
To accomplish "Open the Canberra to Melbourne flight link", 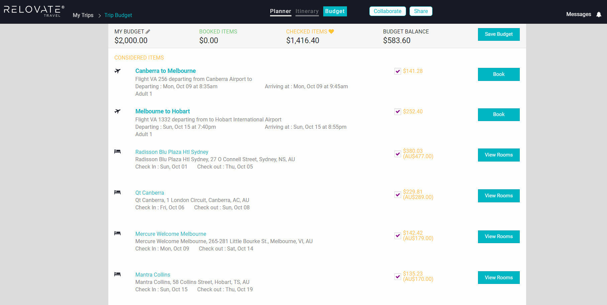I will (x=165, y=71).
